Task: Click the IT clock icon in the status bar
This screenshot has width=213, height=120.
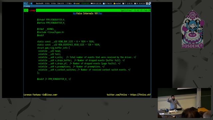Action: (123, 4)
